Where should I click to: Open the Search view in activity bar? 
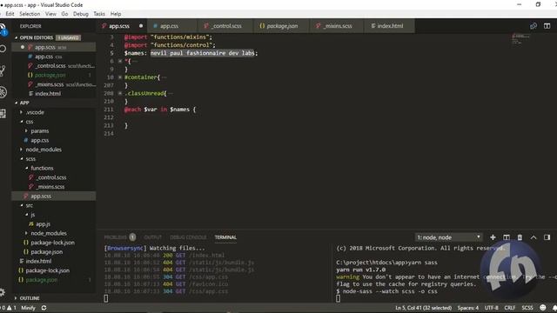click(3, 49)
